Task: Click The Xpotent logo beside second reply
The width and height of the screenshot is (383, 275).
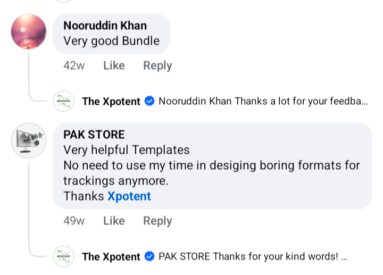Action: [64, 256]
